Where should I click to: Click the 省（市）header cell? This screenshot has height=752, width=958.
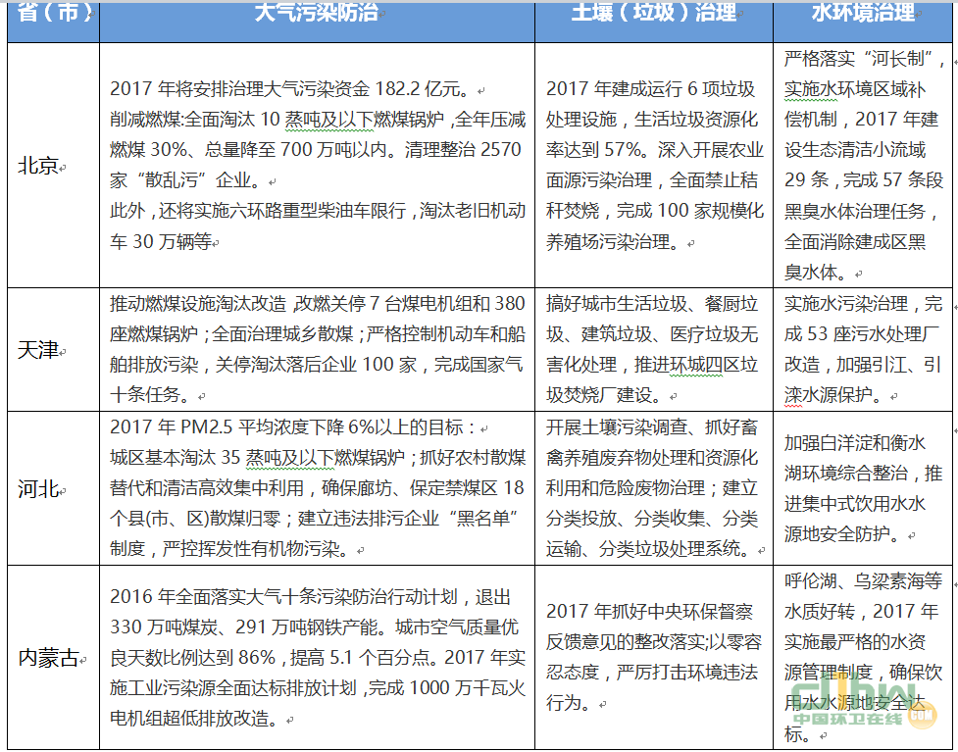(54, 14)
